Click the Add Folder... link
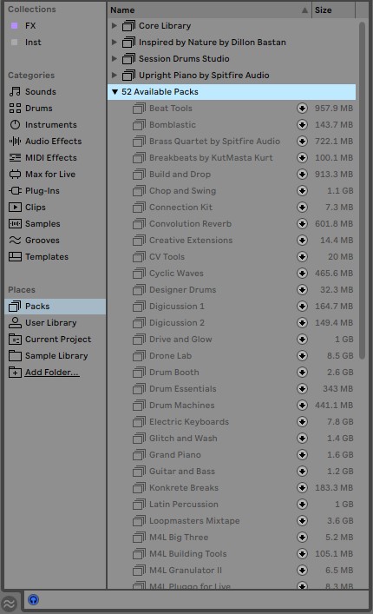The width and height of the screenshot is (373, 614). coord(52,373)
